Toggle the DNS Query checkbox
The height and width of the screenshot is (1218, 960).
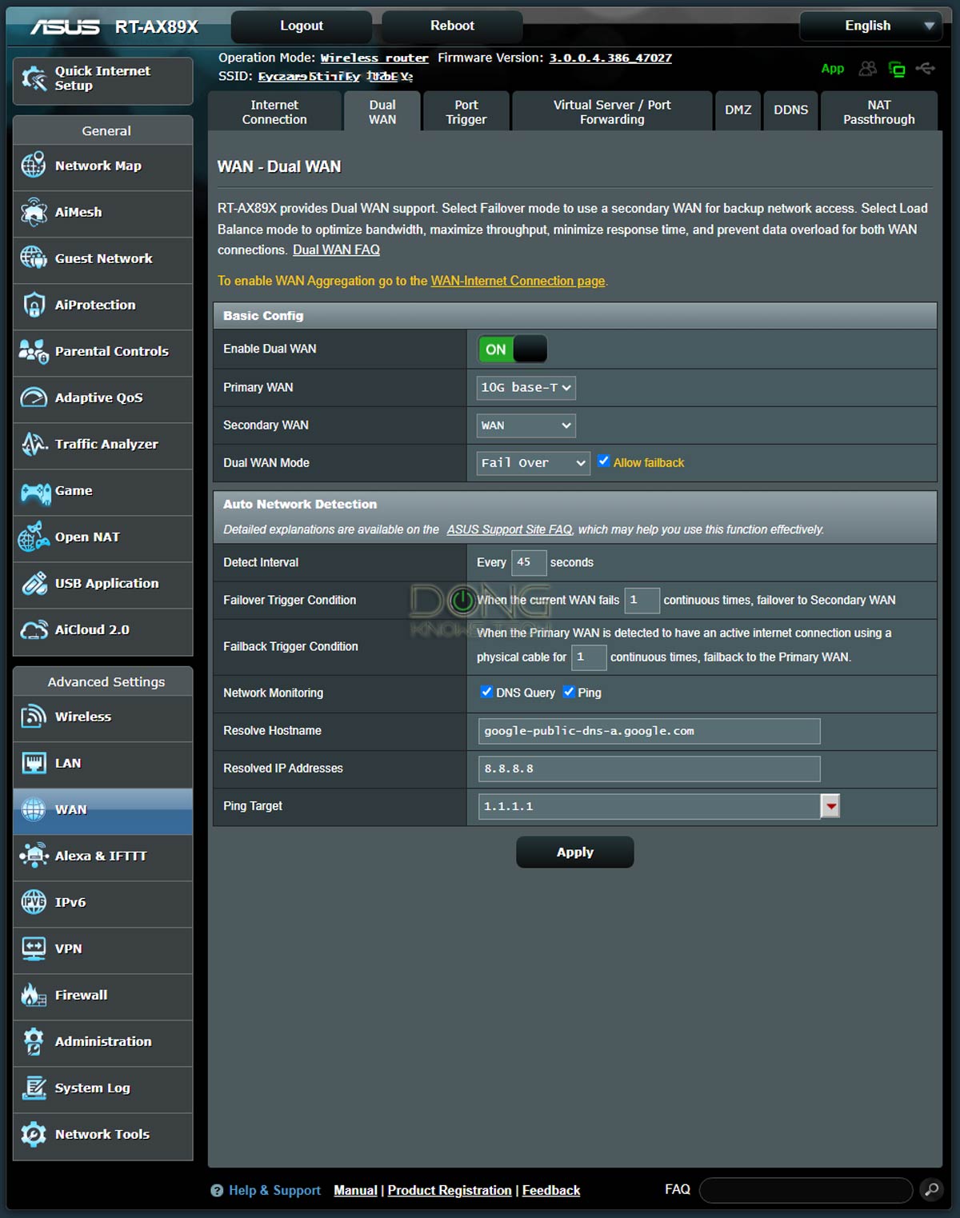pyautogui.click(x=486, y=692)
